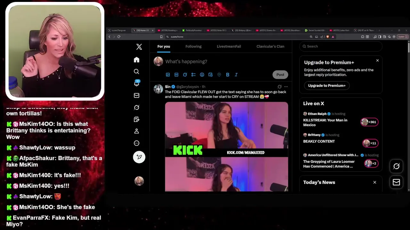Open new tab with plus button
Viewport: 410px width, 230px height.
(x=379, y=30)
